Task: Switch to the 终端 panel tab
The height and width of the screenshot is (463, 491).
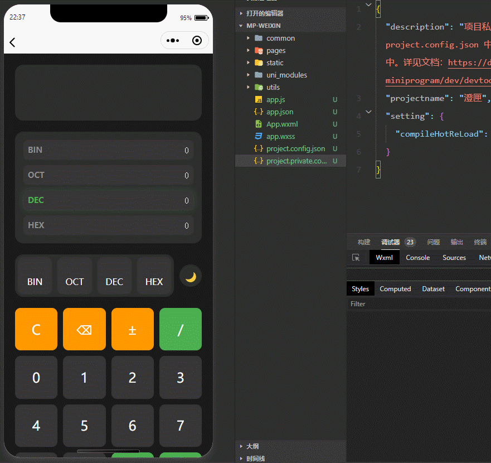Action: click(480, 242)
